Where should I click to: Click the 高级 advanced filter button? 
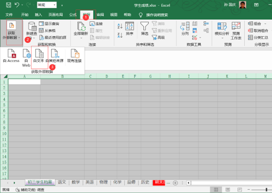point(158,37)
